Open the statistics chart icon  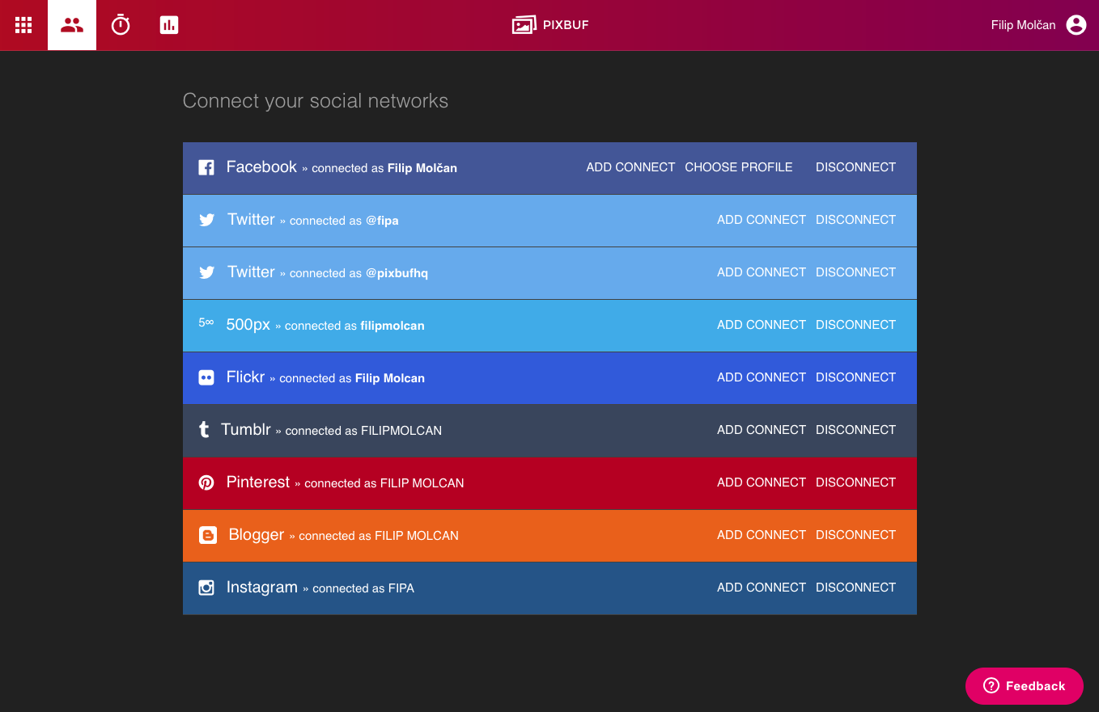169,25
